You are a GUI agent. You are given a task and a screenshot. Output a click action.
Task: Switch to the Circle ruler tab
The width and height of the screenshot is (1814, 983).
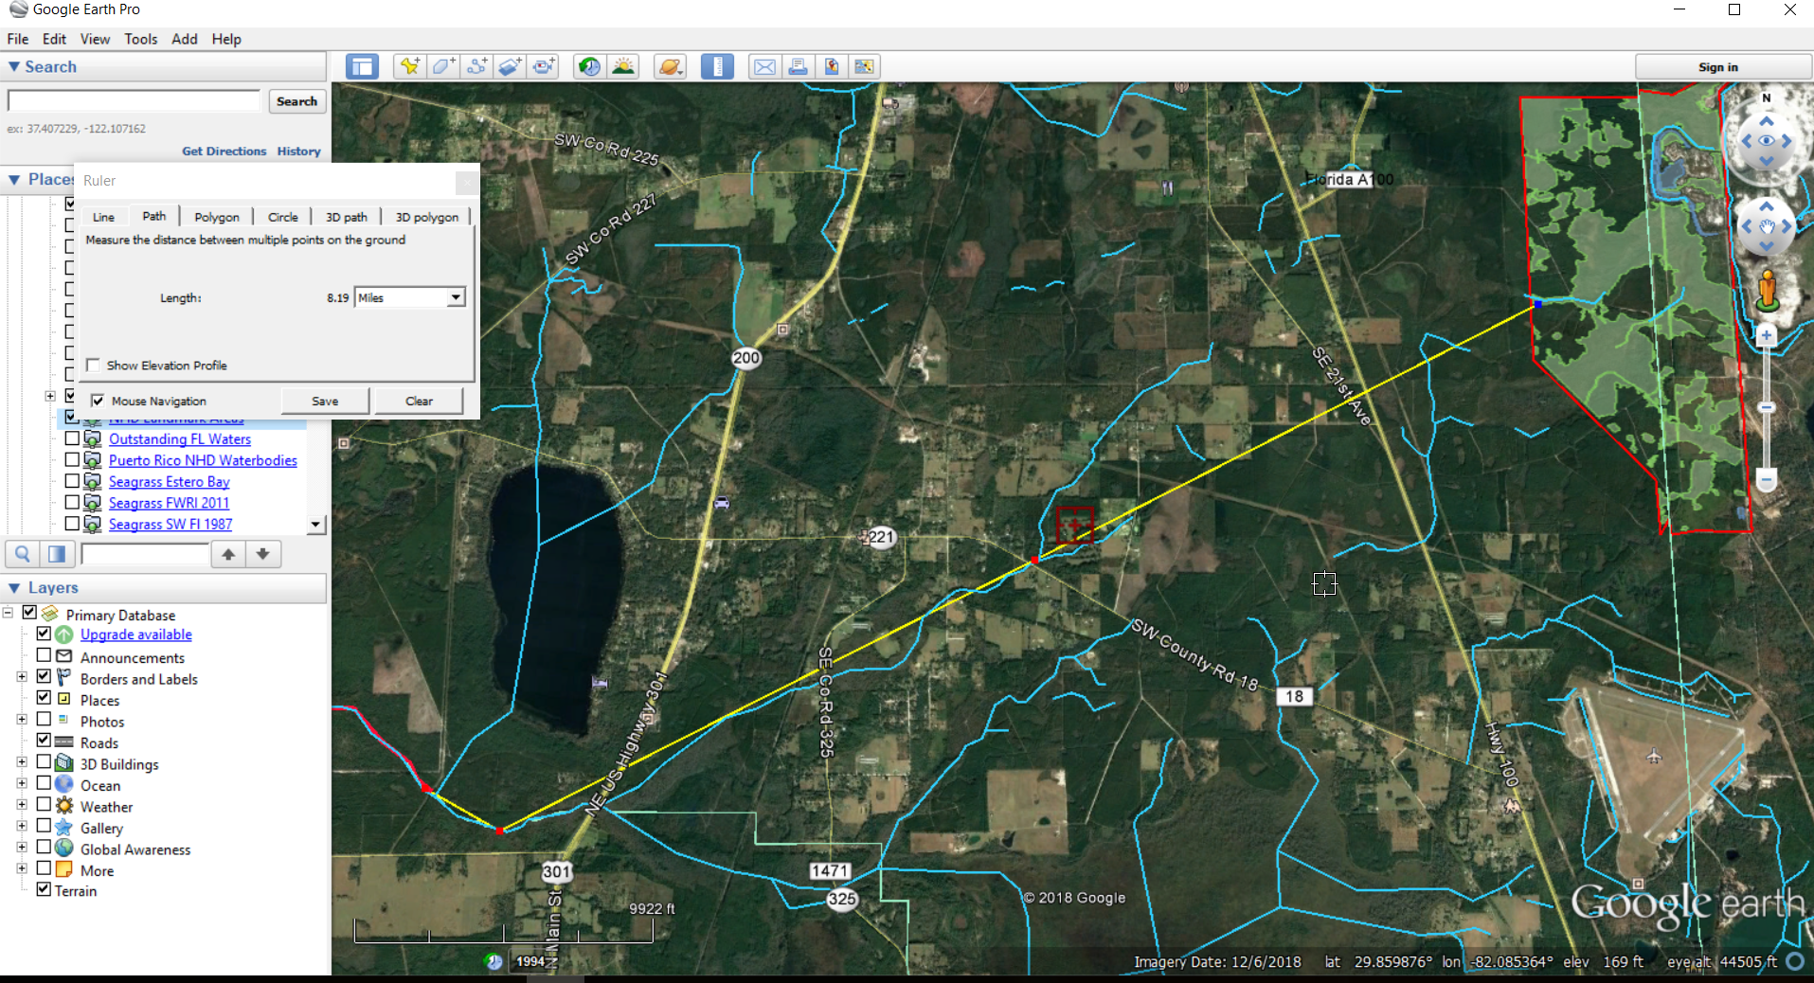(x=282, y=217)
